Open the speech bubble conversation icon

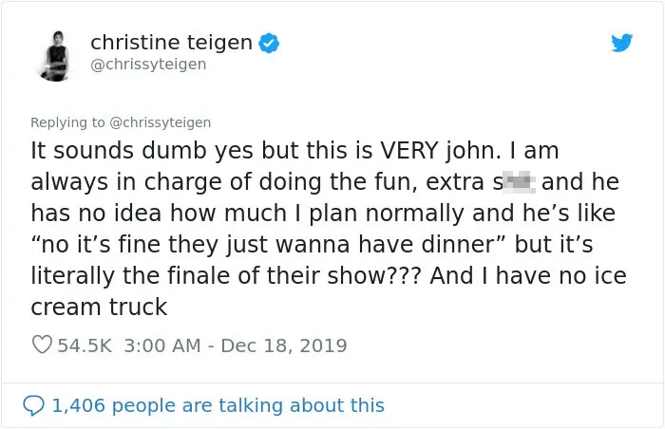33,405
